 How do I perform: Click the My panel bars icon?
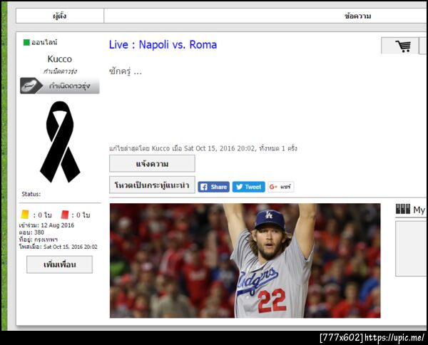coord(403,209)
